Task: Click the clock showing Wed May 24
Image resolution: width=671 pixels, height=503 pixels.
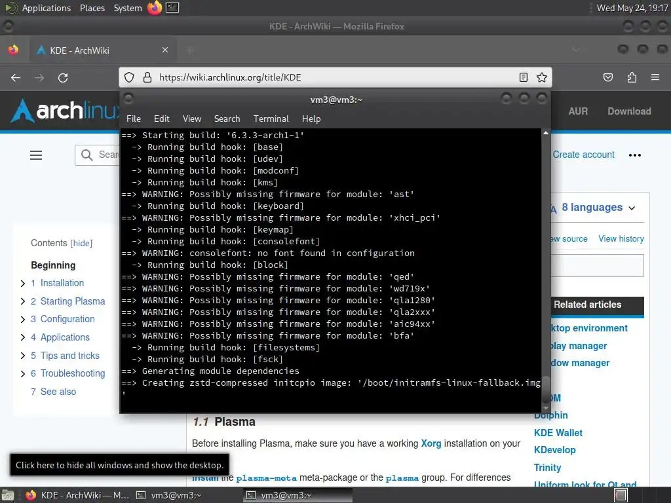Action: click(632, 8)
